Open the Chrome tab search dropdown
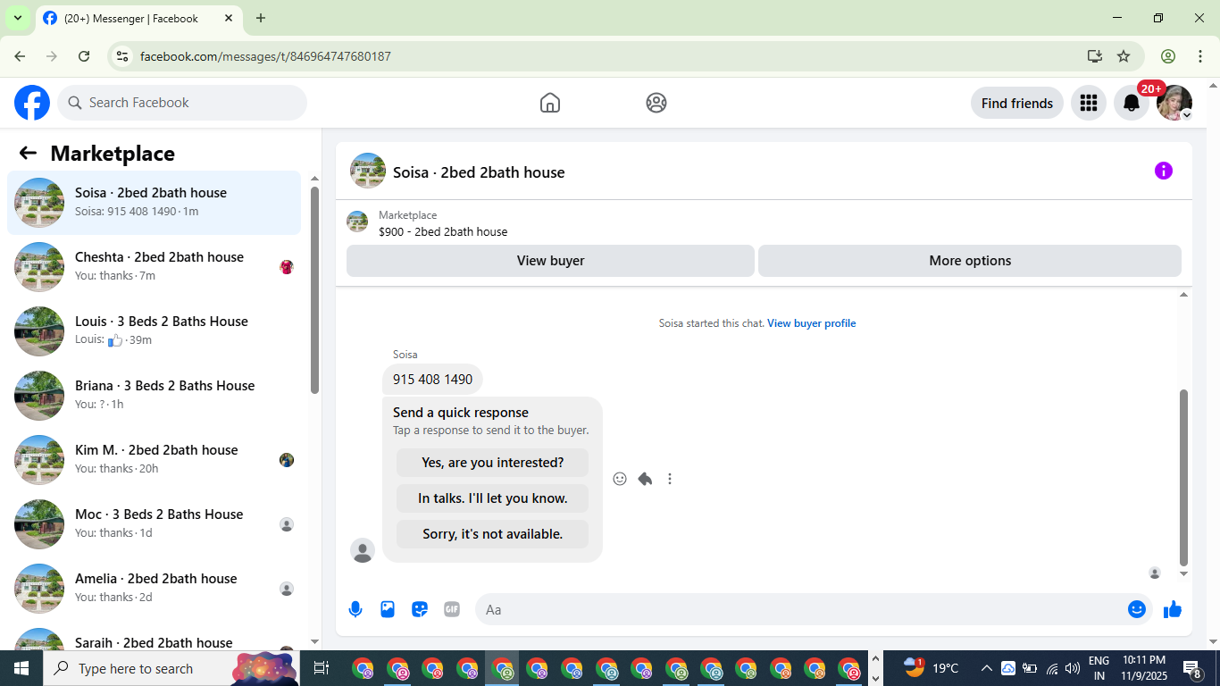1220x686 pixels. click(17, 18)
